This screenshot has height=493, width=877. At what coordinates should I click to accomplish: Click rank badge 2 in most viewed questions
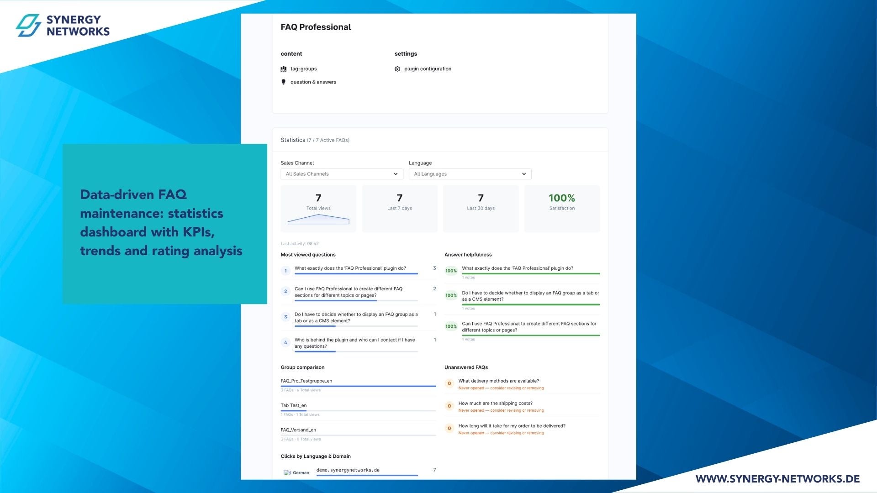tap(285, 291)
